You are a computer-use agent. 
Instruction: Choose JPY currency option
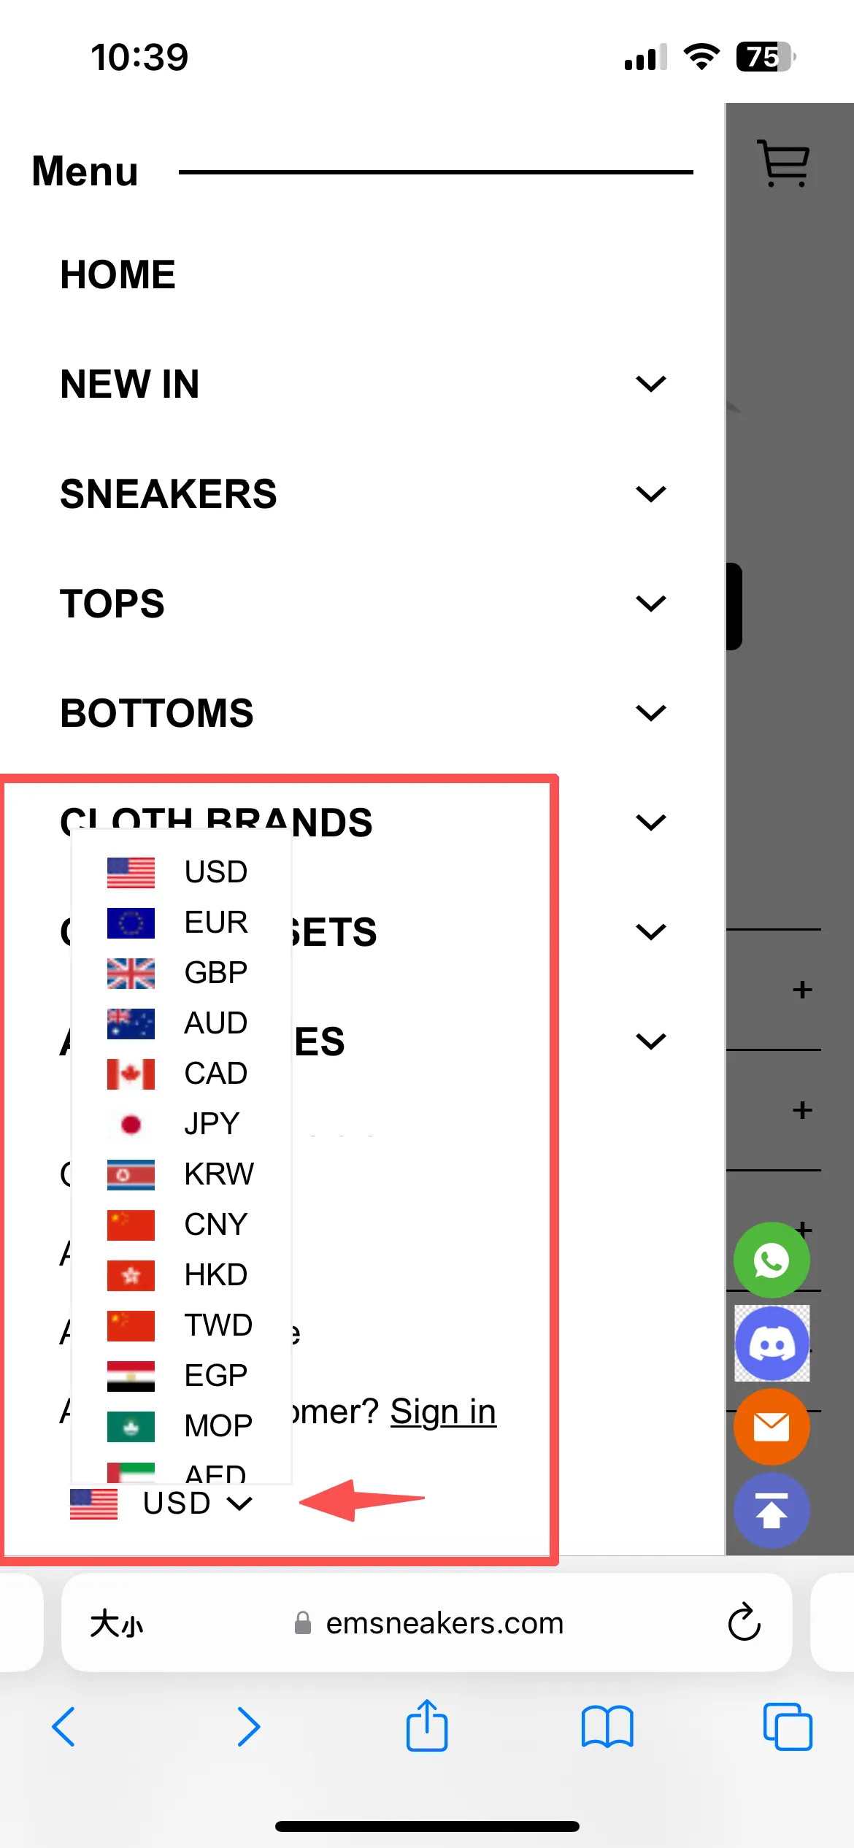[211, 1124]
